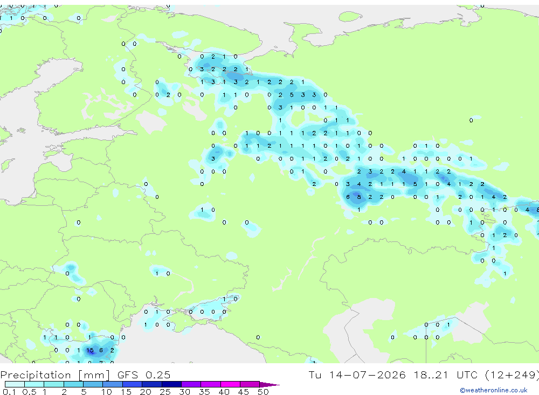Select the '0.5' legend scale label

pyautogui.click(x=29, y=392)
